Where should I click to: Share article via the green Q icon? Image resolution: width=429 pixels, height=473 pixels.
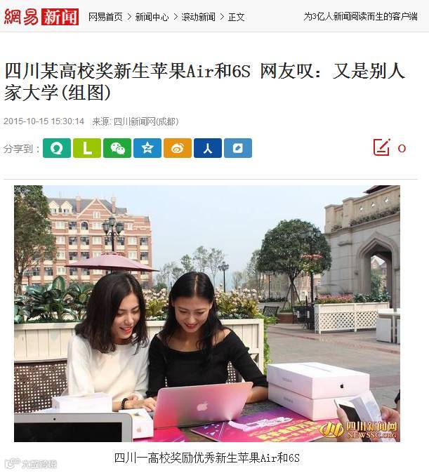click(57, 148)
